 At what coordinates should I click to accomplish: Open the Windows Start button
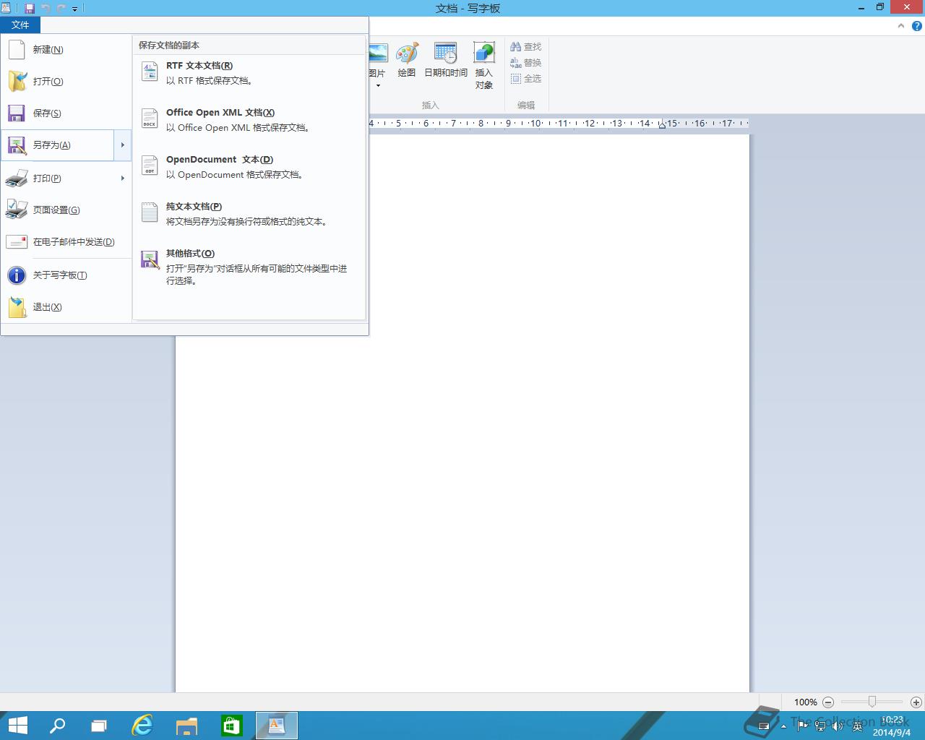[17, 726]
